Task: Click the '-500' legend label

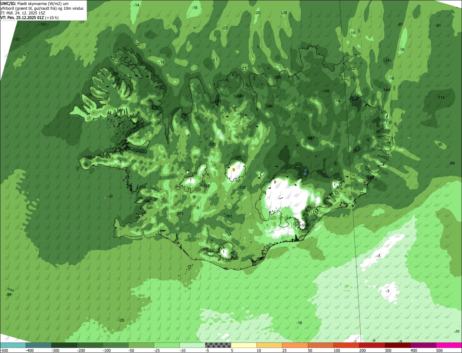Action: tap(4, 350)
